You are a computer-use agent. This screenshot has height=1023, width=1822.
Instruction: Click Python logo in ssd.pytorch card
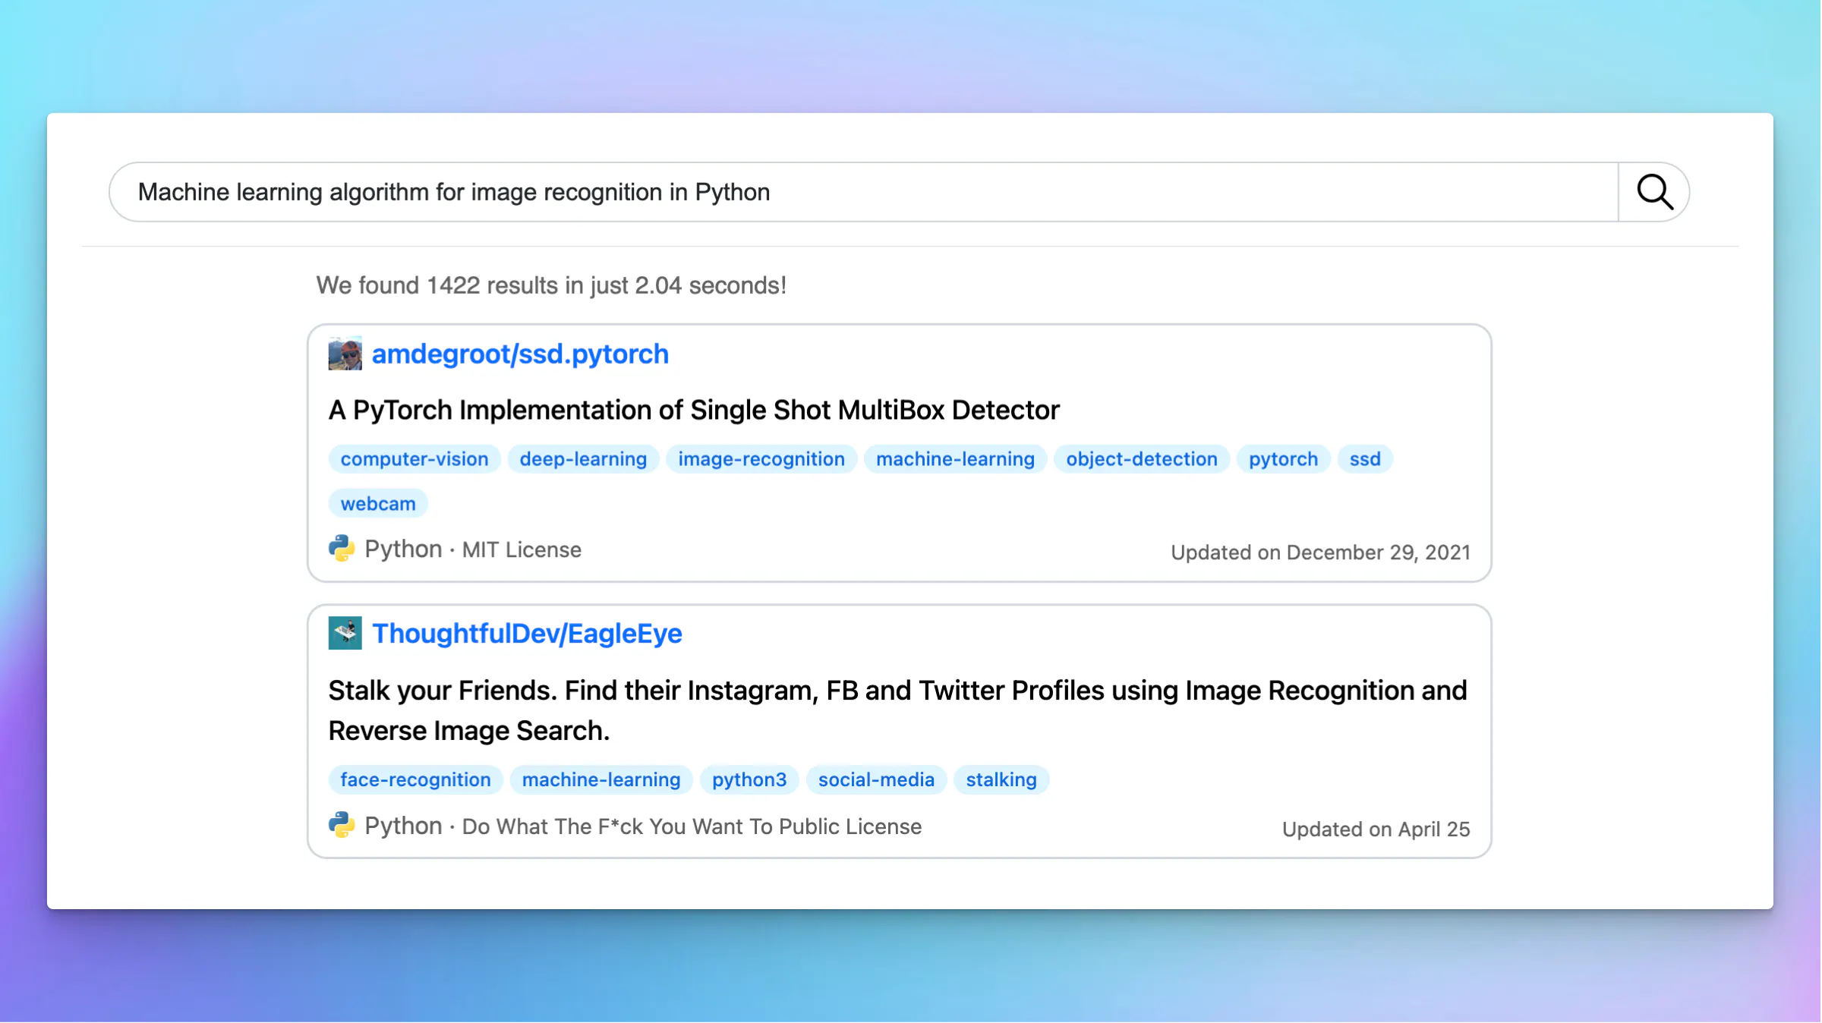pos(342,549)
